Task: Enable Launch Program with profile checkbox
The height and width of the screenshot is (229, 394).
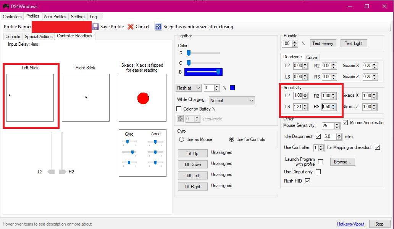Action: [x=320, y=162]
